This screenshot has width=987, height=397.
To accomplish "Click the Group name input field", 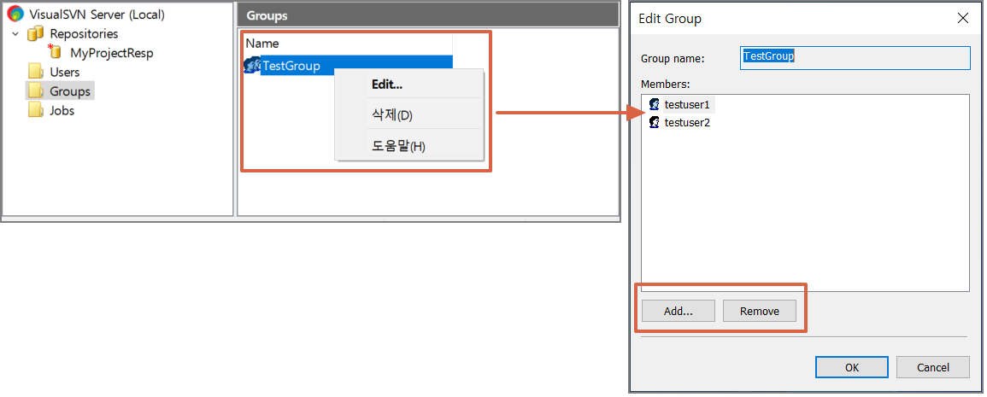I will [855, 58].
